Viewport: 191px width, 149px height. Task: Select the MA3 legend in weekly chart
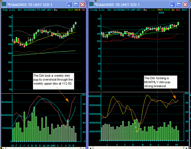pyautogui.click(x=184, y=10)
